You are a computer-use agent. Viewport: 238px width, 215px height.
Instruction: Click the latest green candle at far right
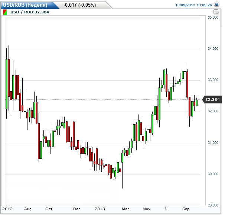[197, 103]
